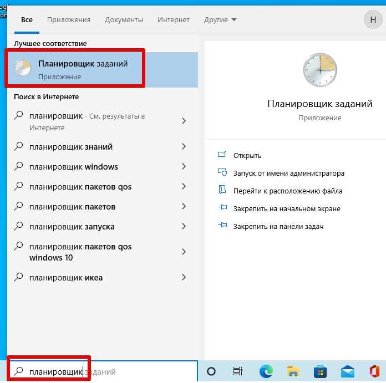Expand arrow next to пакетов qos windows 10

point(184,252)
